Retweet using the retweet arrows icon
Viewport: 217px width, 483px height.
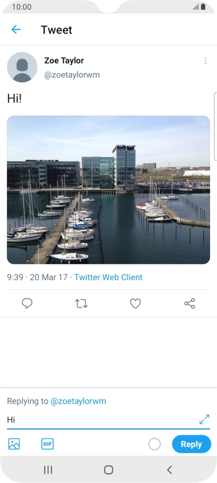click(82, 303)
